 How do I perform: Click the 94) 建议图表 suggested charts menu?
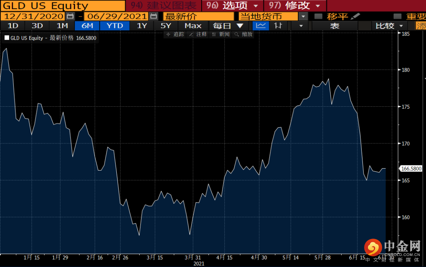(164, 6)
